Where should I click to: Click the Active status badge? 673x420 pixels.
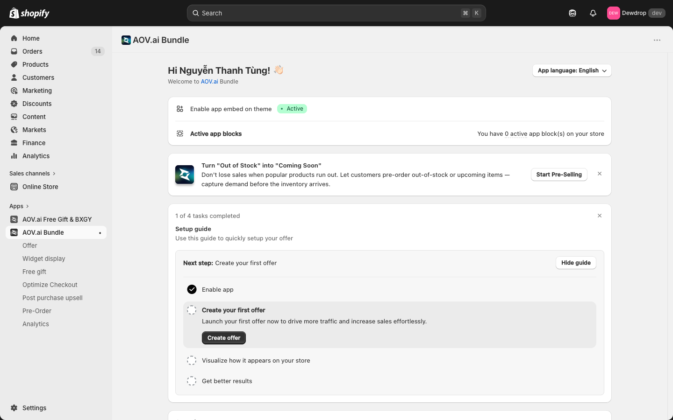[292, 109]
